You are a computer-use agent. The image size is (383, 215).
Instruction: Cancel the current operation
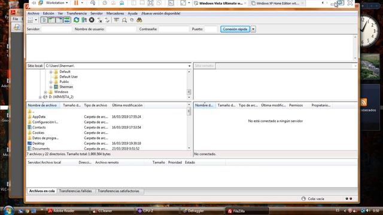[x=92, y=20]
